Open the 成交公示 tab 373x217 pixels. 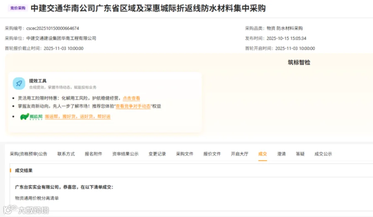[x=323, y=154]
